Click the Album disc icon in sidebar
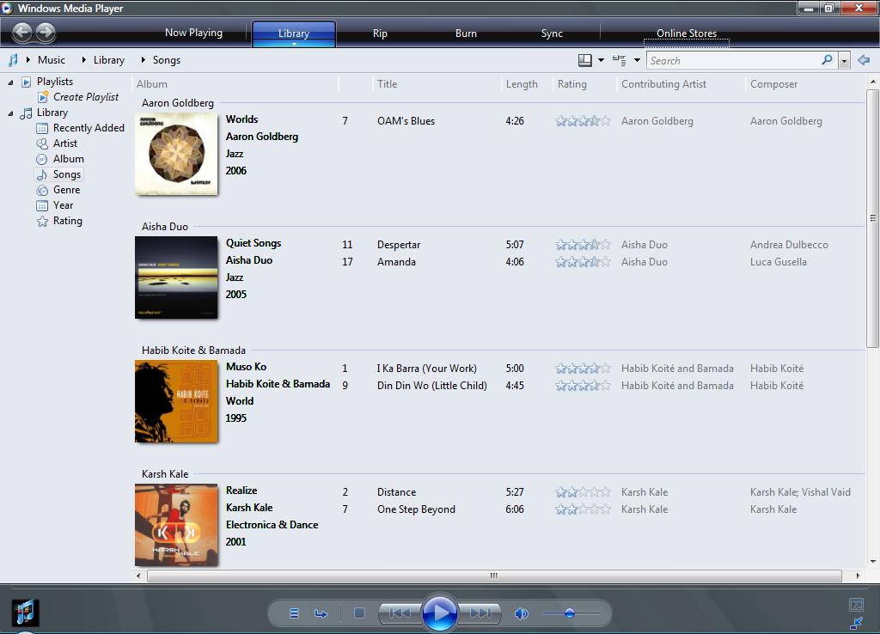This screenshot has width=880, height=634. pos(42,159)
